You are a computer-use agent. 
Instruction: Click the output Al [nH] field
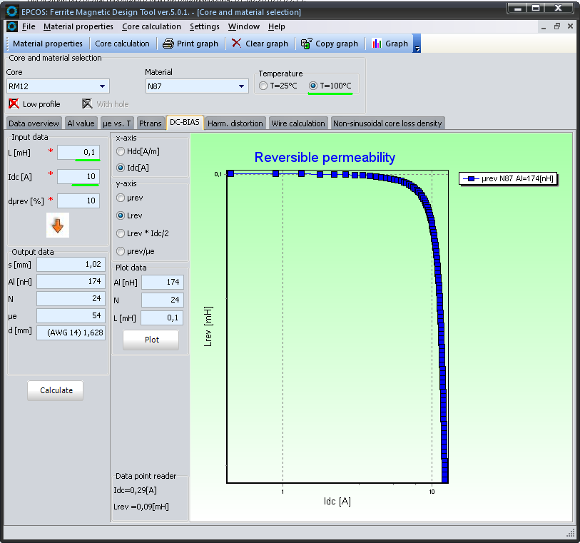(71, 281)
